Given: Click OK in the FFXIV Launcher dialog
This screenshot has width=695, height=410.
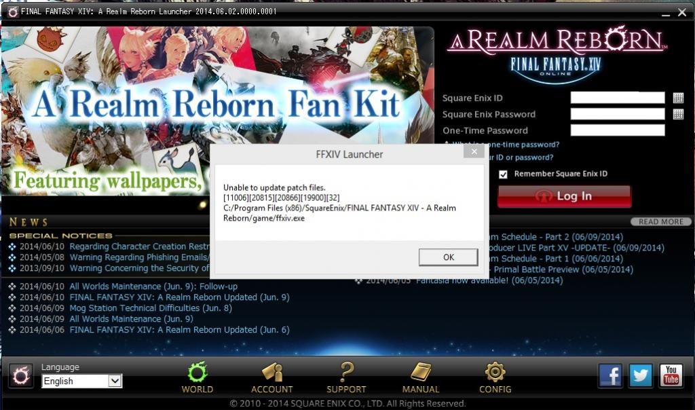Looking at the screenshot, I should [x=449, y=257].
